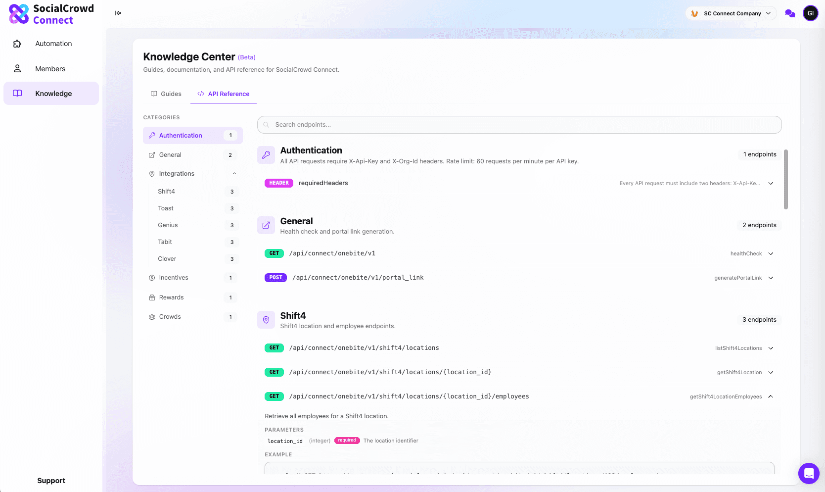825x492 pixels.
Task: Click the /locations/{location_id}/employees path
Action: [x=409, y=396]
